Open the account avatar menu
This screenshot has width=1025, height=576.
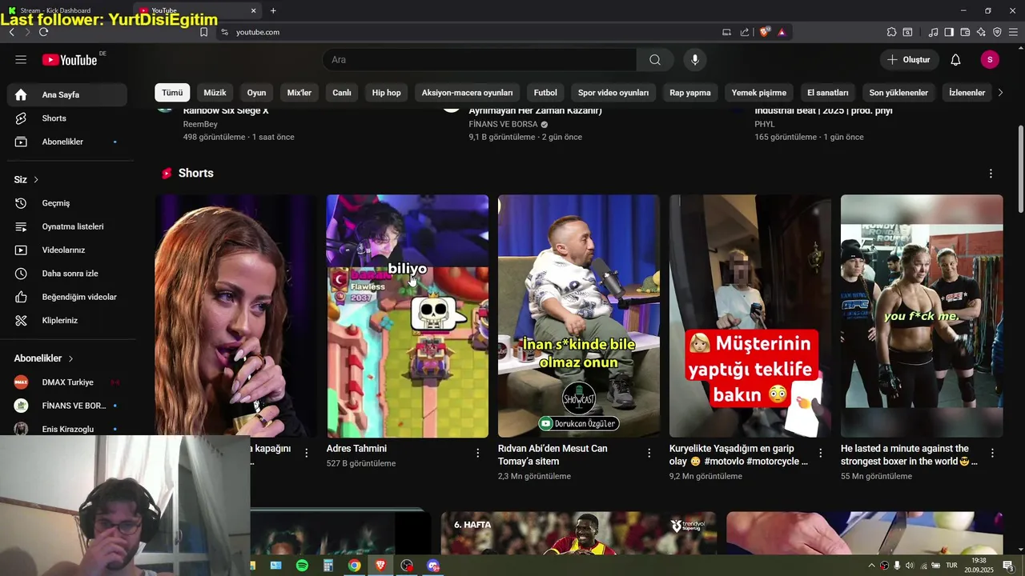(x=990, y=60)
